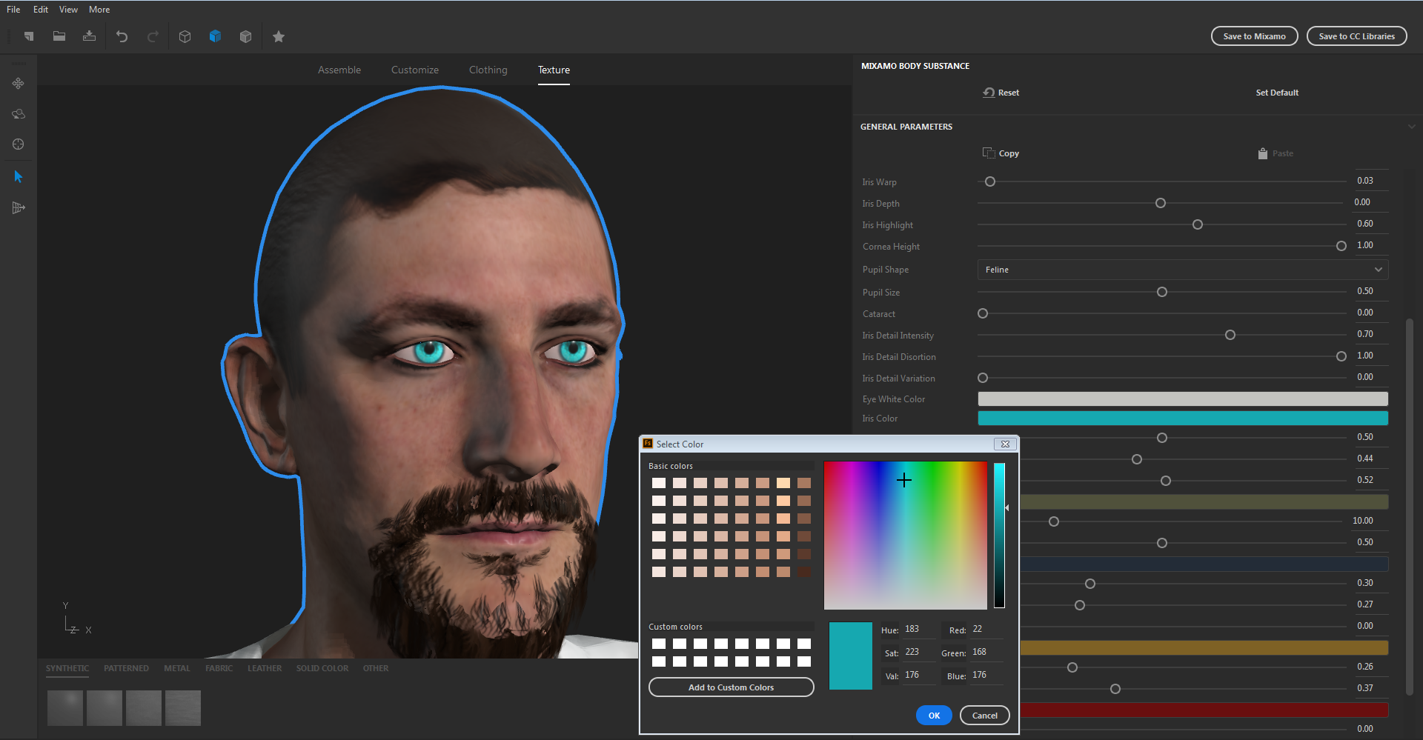Click Add to Custom Colors
Viewport: 1423px width, 740px height.
(731, 687)
